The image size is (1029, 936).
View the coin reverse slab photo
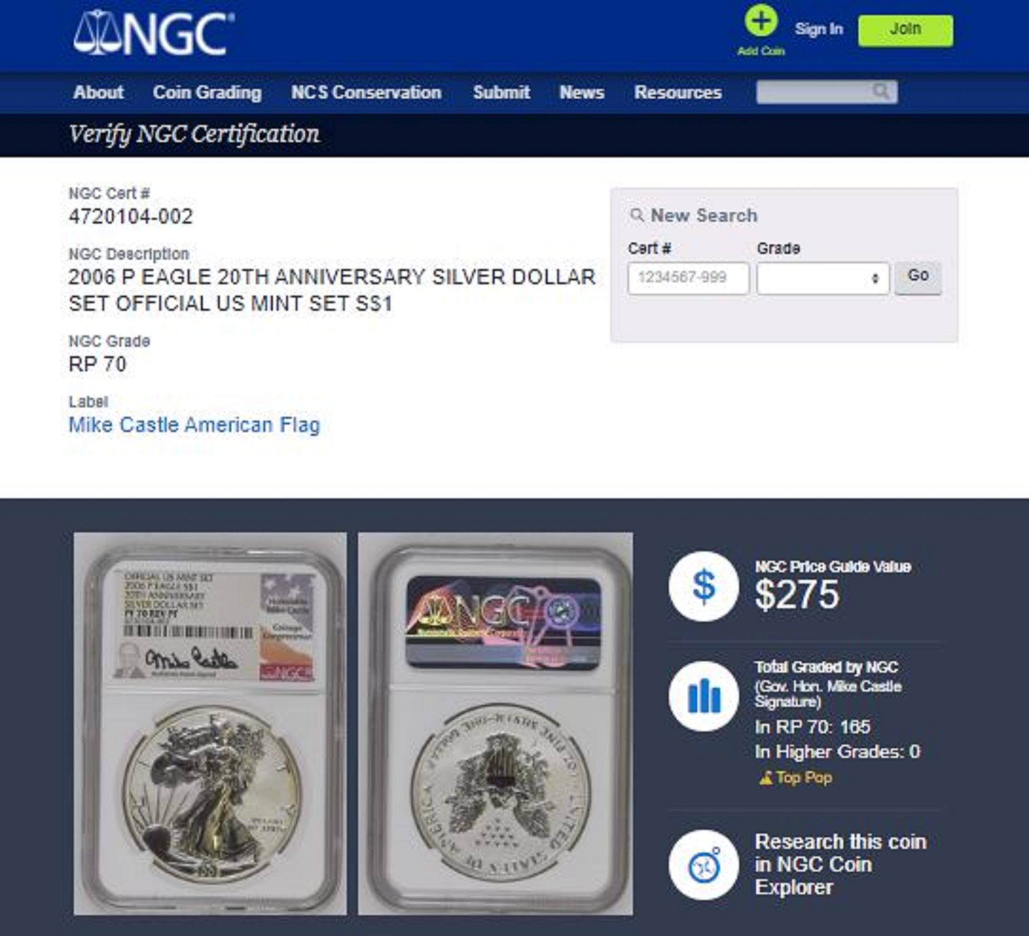point(496,724)
